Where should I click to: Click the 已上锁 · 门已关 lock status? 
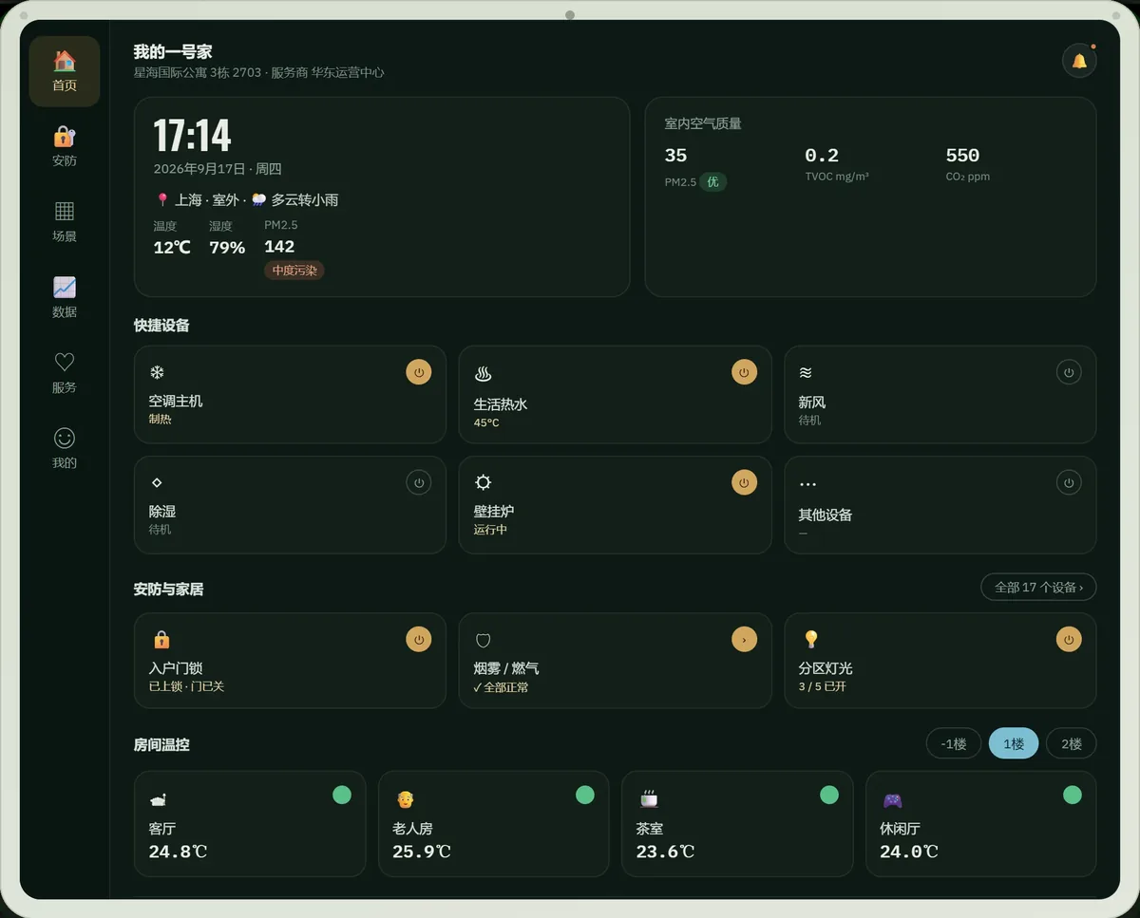186,686
